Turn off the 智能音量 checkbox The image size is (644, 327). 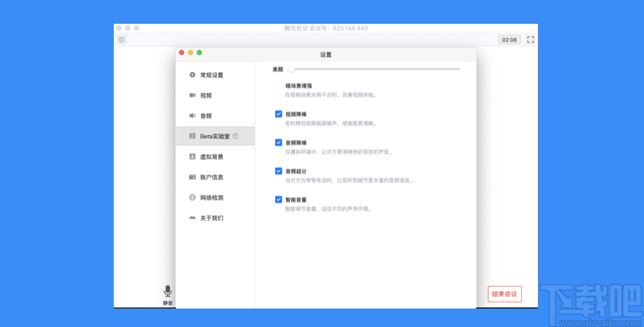pyautogui.click(x=278, y=200)
